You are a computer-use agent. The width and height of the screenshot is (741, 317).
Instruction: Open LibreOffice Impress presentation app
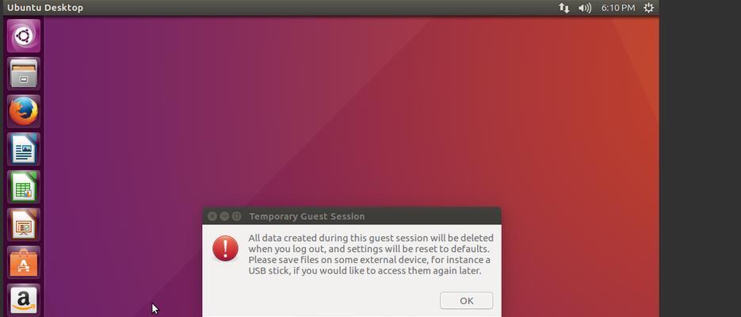24,225
